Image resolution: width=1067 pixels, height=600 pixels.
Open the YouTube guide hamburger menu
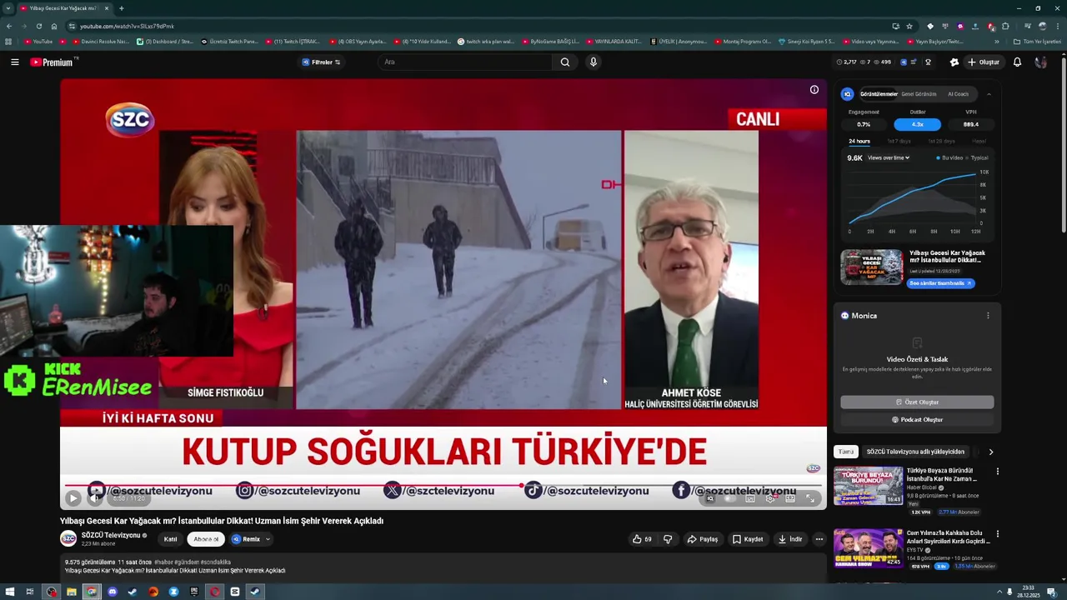click(x=15, y=62)
